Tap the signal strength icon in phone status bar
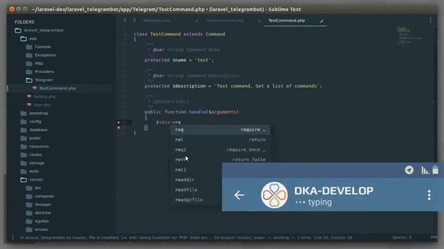Screen dimensions: 444x249 click(425, 170)
